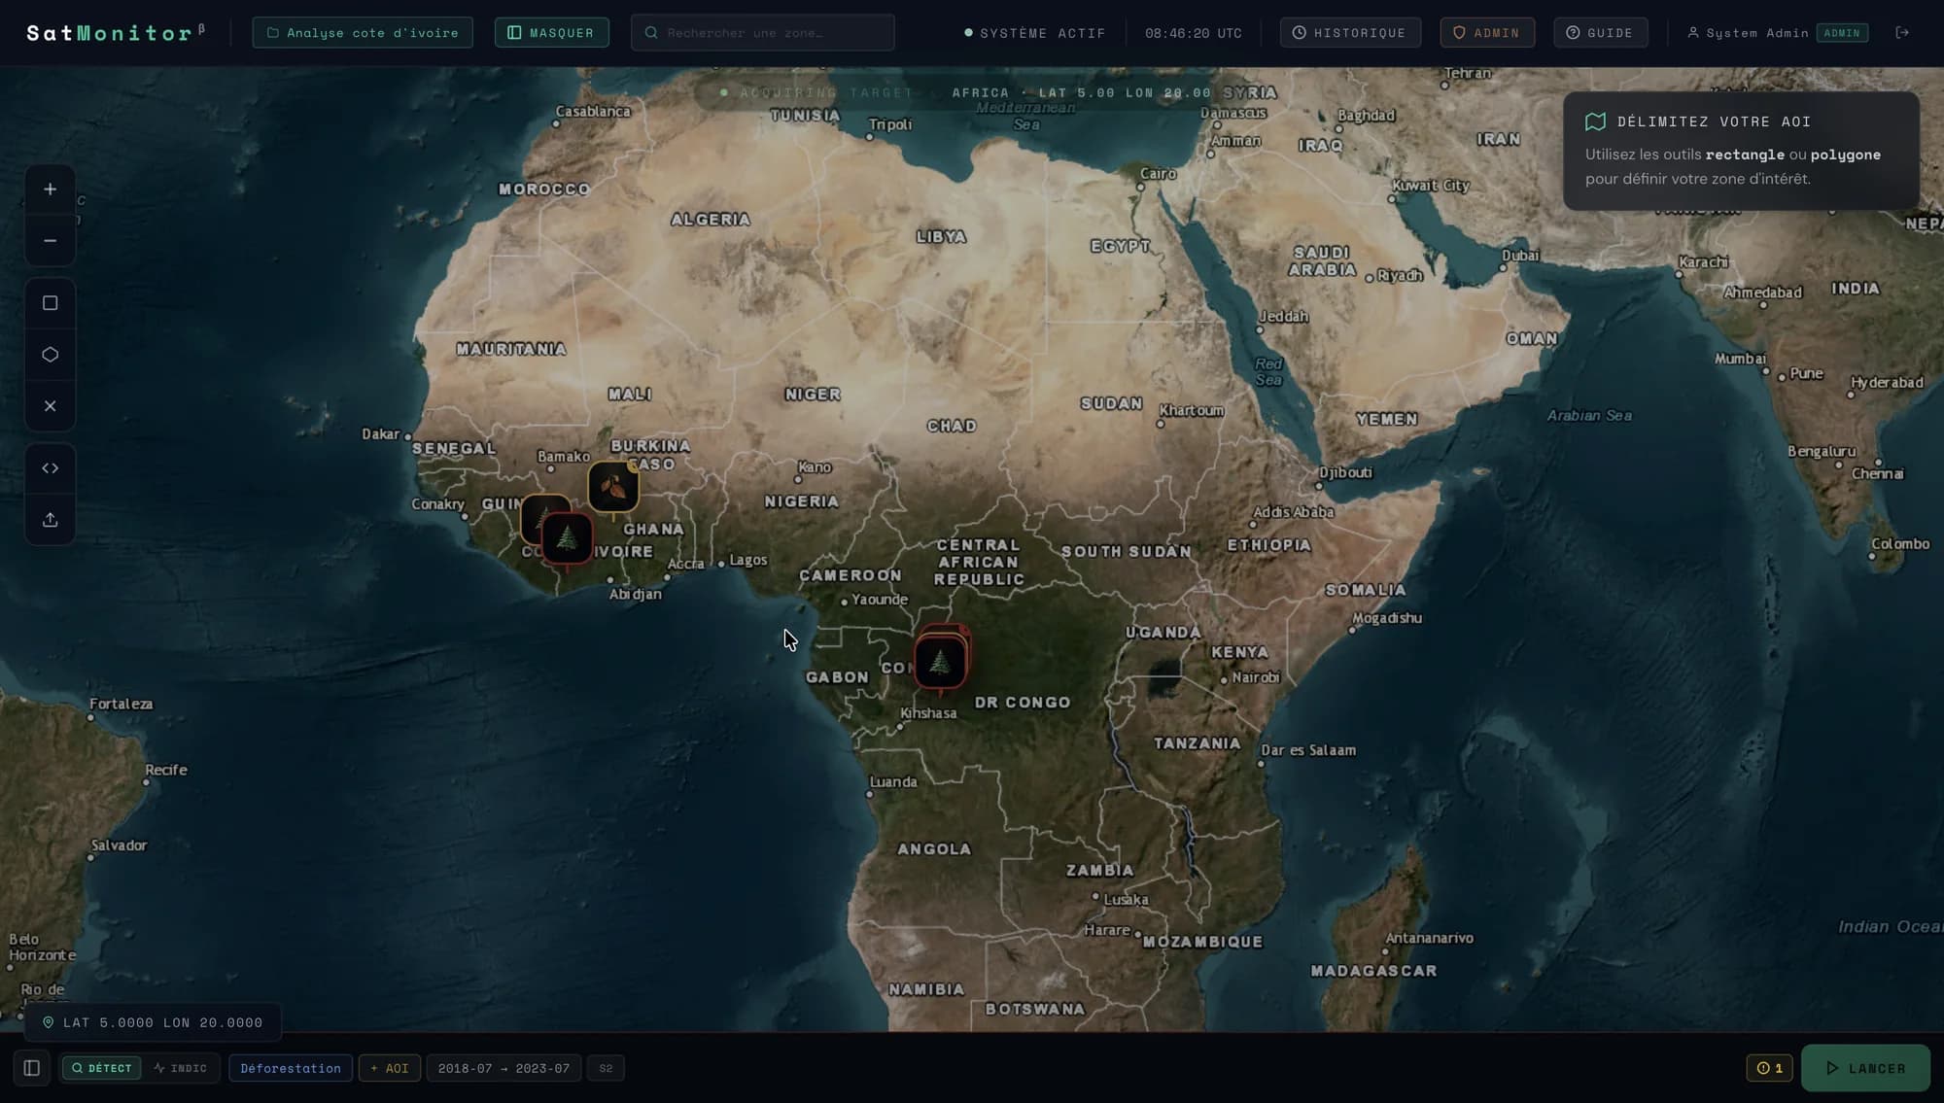Click the ADMIN role badge beside System Admin
1944x1103 pixels.
click(1842, 33)
